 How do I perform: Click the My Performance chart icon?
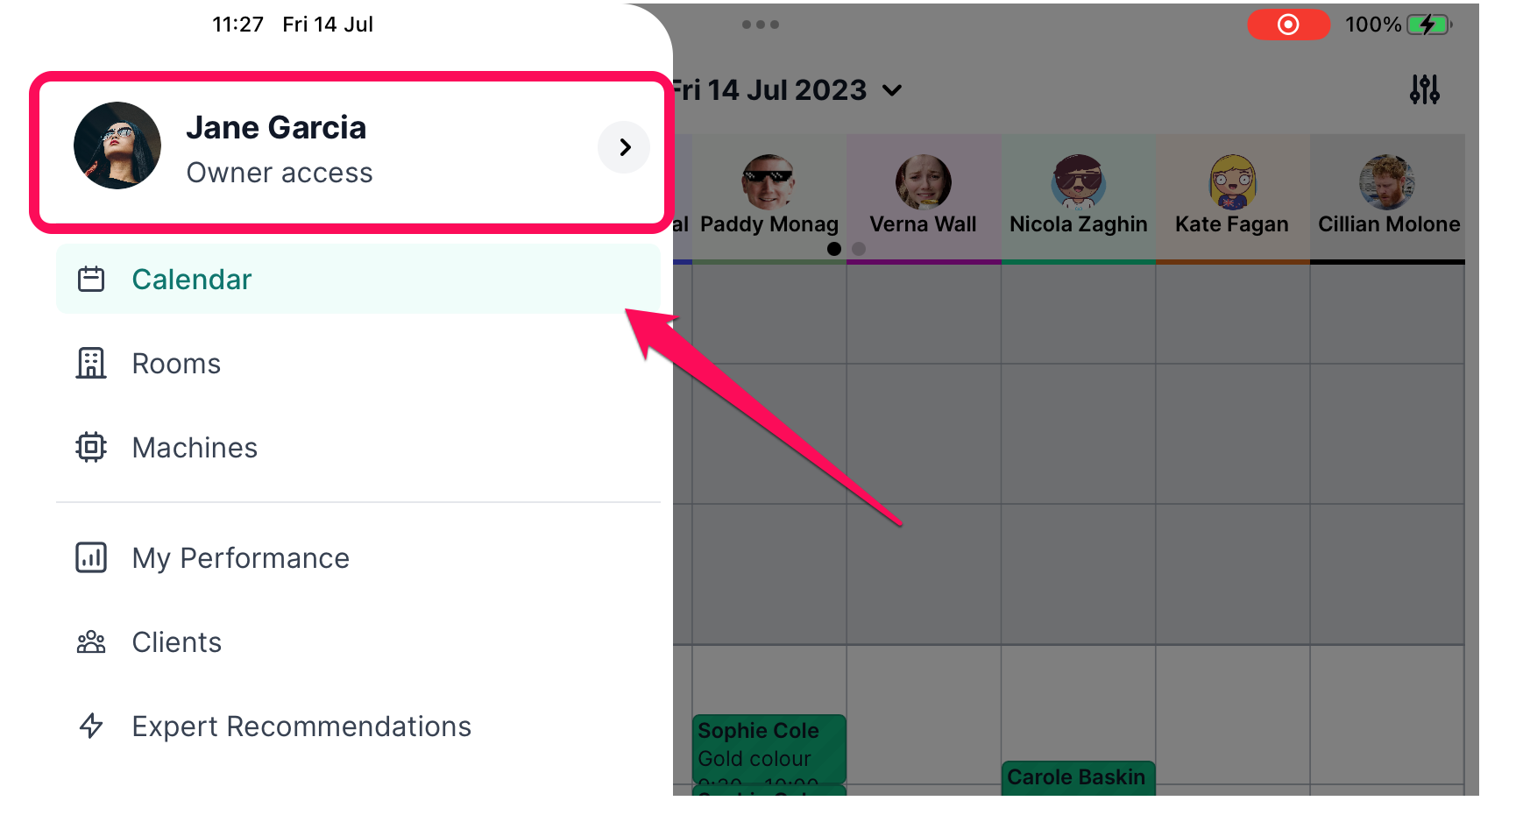pyautogui.click(x=91, y=557)
